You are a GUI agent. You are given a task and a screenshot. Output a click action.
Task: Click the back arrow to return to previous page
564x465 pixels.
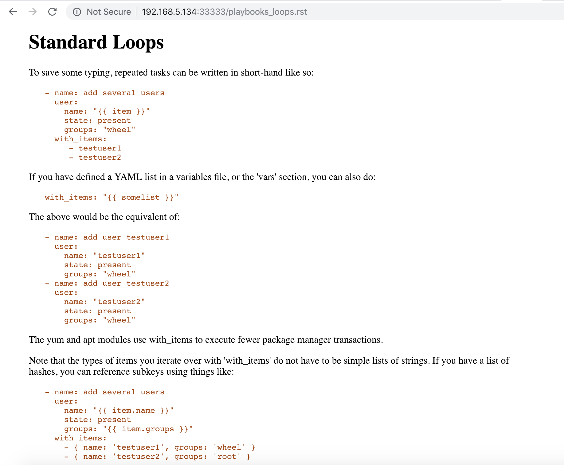pyautogui.click(x=13, y=12)
